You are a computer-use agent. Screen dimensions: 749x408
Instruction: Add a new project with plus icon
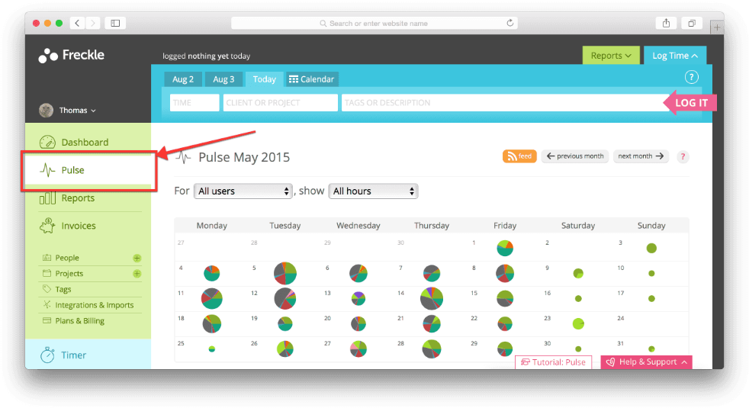137,274
